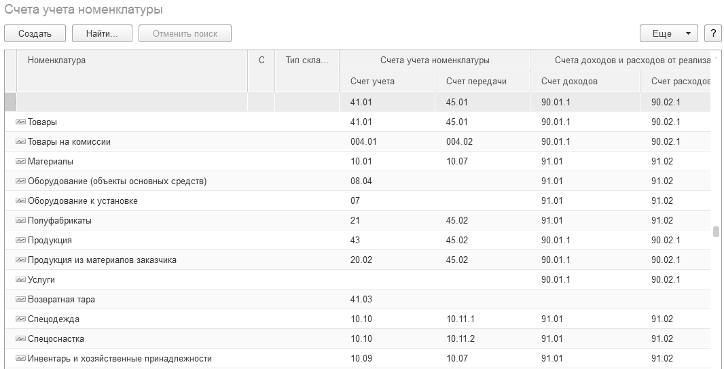Click the icon beside Товары на комиссии

(x=20, y=142)
